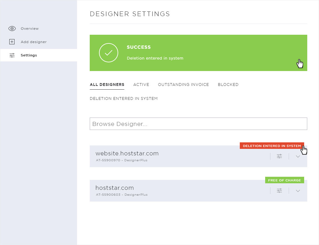Click the hoststar.com designer name
The width and height of the screenshot is (319, 245).
tap(114, 188)
